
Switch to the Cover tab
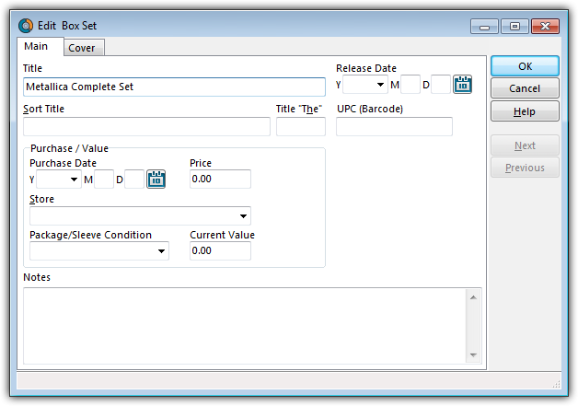82,48
